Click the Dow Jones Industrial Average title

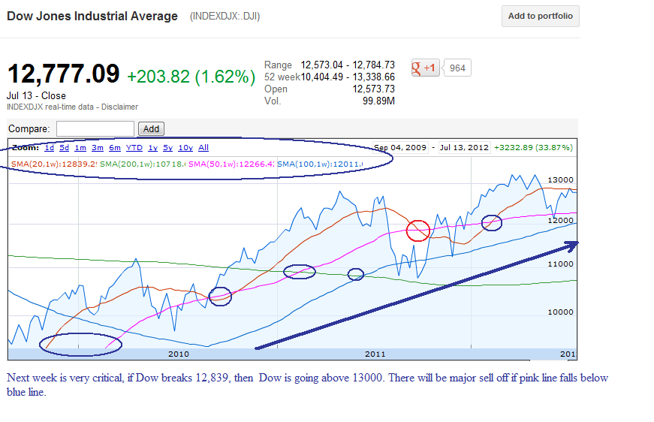92,17
